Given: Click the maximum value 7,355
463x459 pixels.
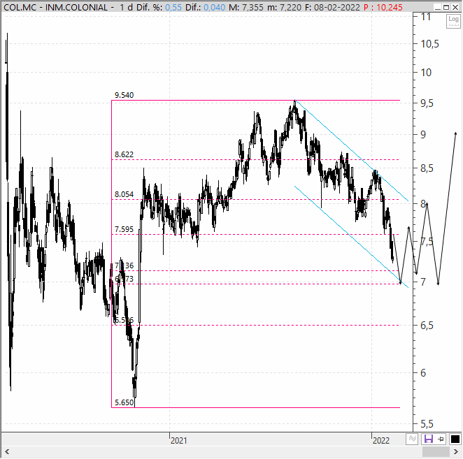Looking at the screenshot, I should [252, 7].
